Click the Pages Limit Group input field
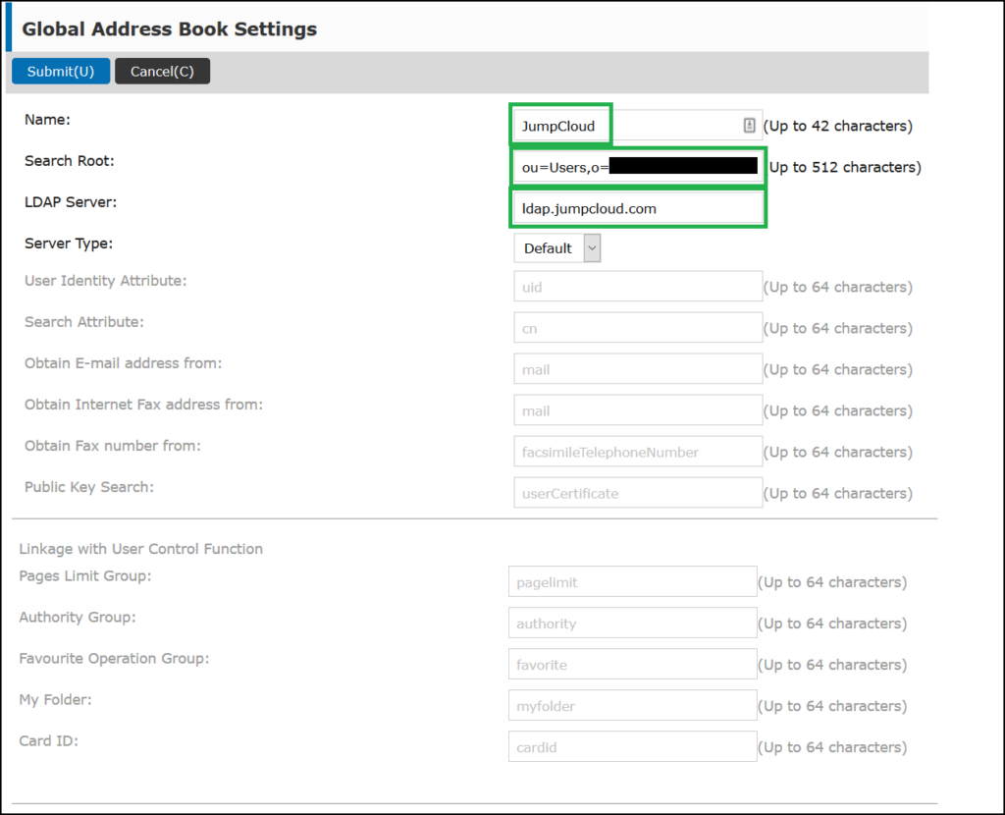This screenshot has height=815, width=1005. click(x=632, y=581)
